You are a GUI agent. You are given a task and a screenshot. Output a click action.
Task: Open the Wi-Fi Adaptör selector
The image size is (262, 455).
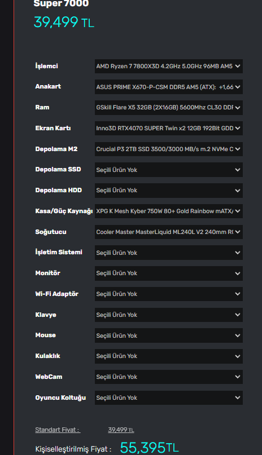pos(168,294)
